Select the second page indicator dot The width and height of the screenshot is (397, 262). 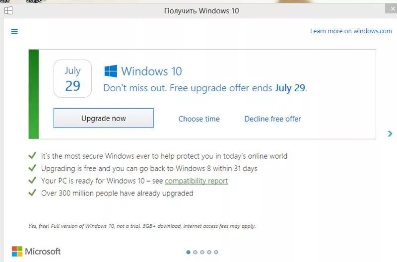pyautogui.click(x=195, y=252)
